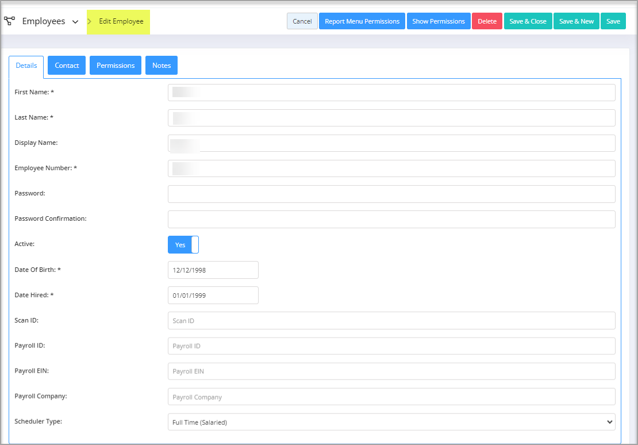Click the Employees title text
Screen dimensions: 638x445
tap(44, 21)
